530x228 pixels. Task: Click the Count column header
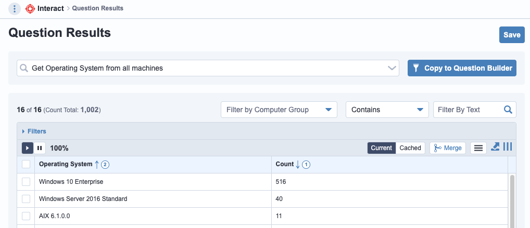pyautogui.click(x=285, y=164)
